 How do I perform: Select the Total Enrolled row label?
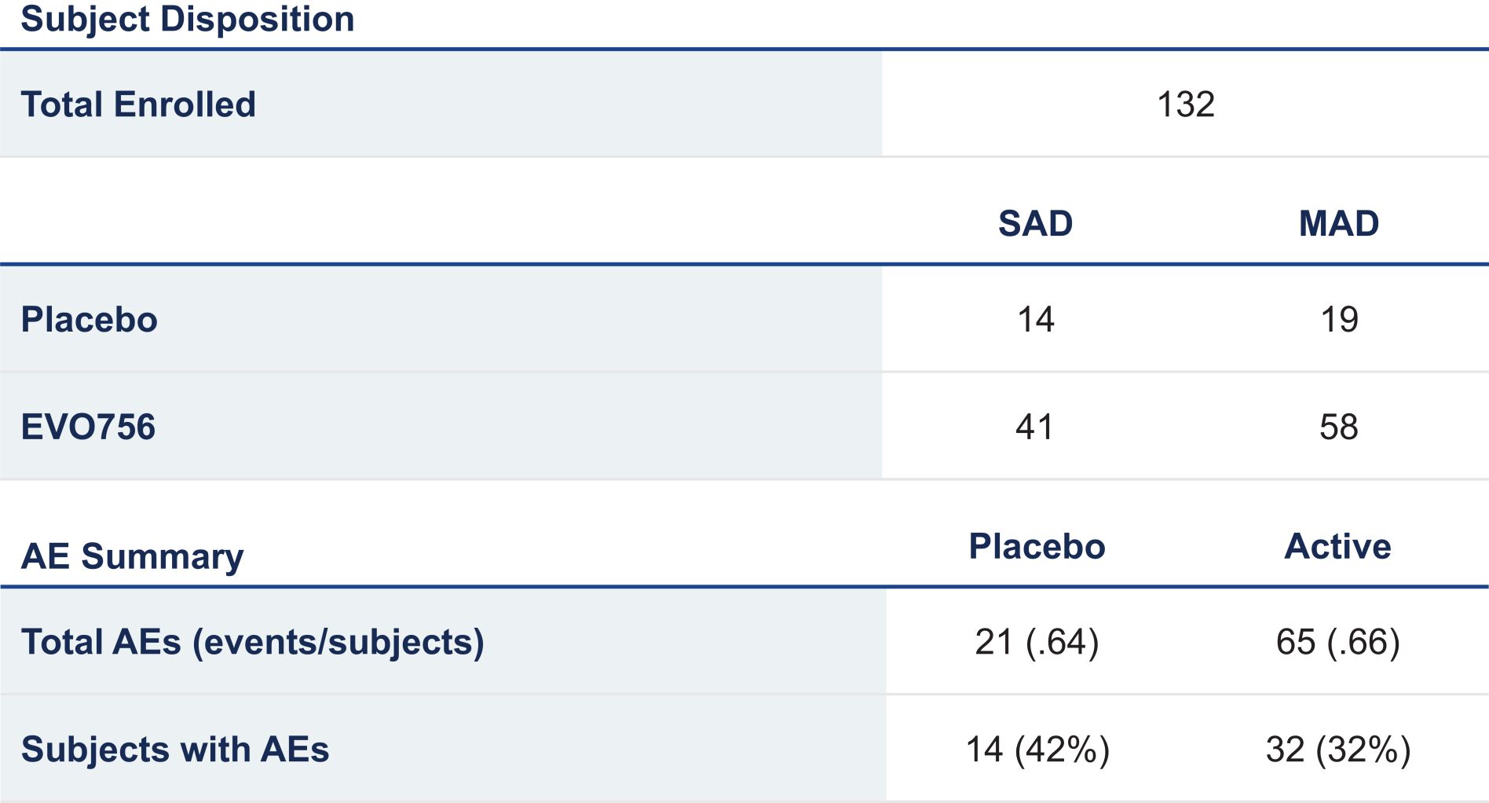(138, 104)
